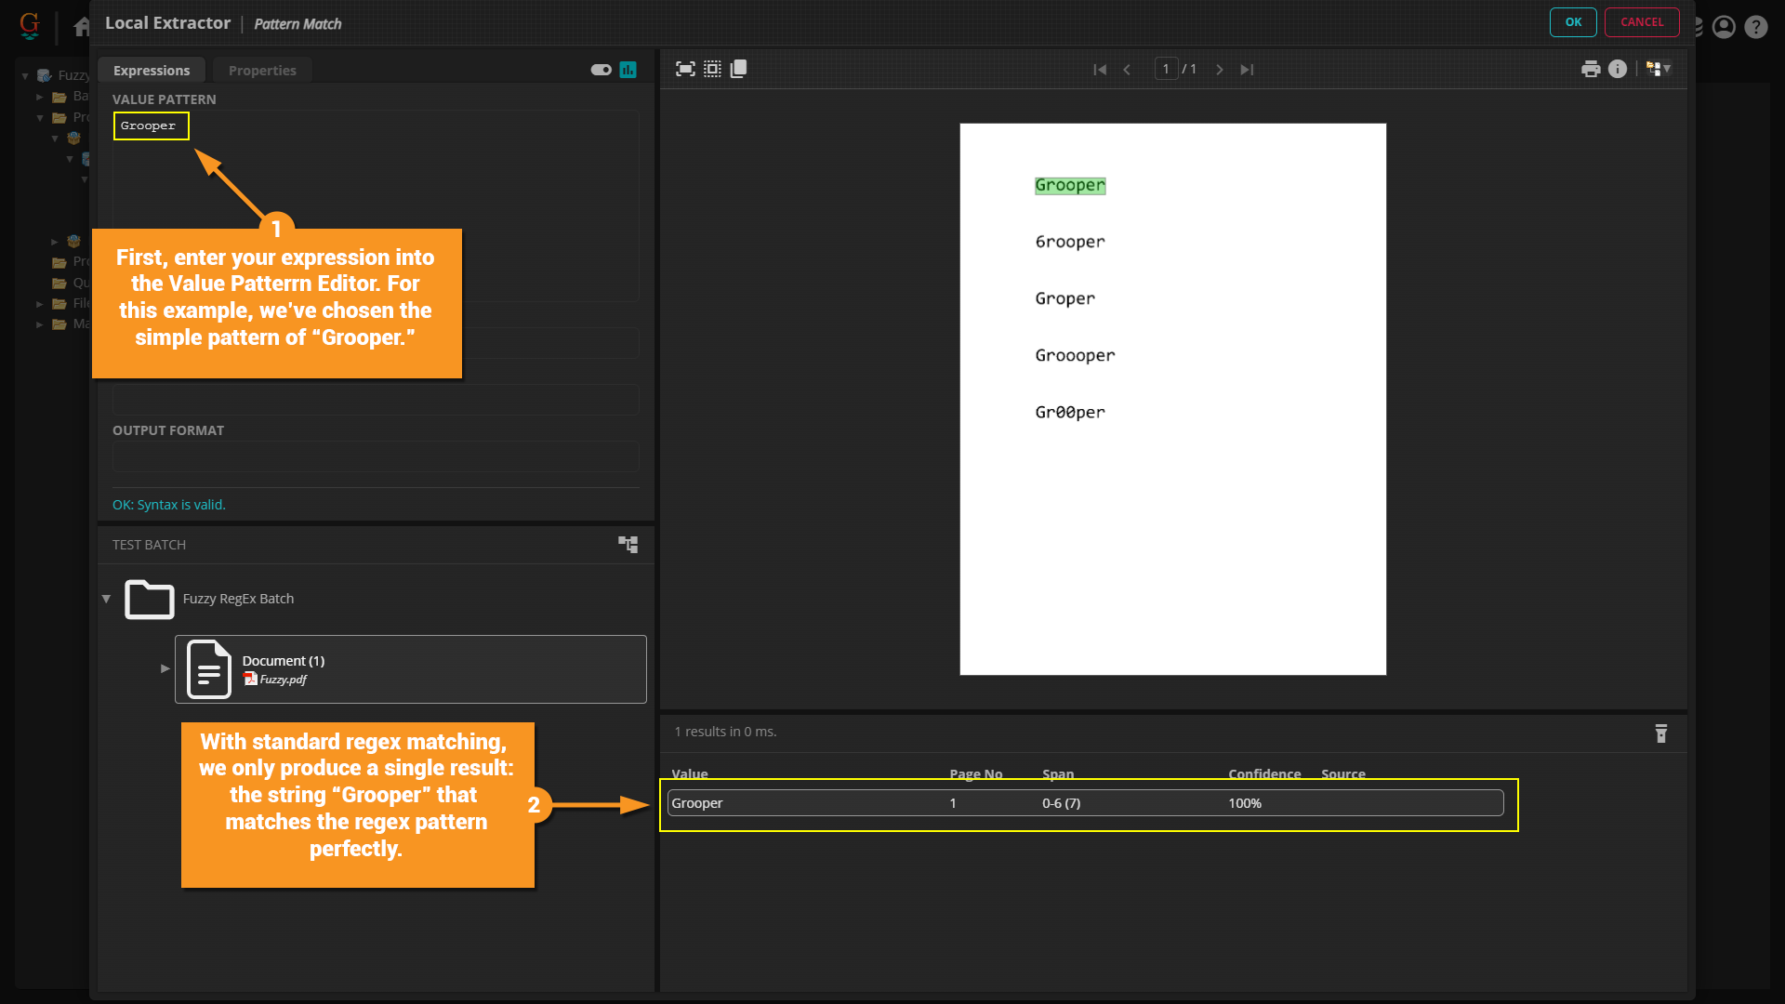Collapse the Fuzzy RegEx Batch folder
Screen dimensions: 1785x1004
[x=106, y=599]
